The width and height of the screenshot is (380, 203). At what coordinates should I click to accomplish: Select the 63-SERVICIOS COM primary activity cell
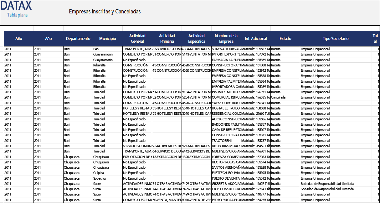pos(167,49)
